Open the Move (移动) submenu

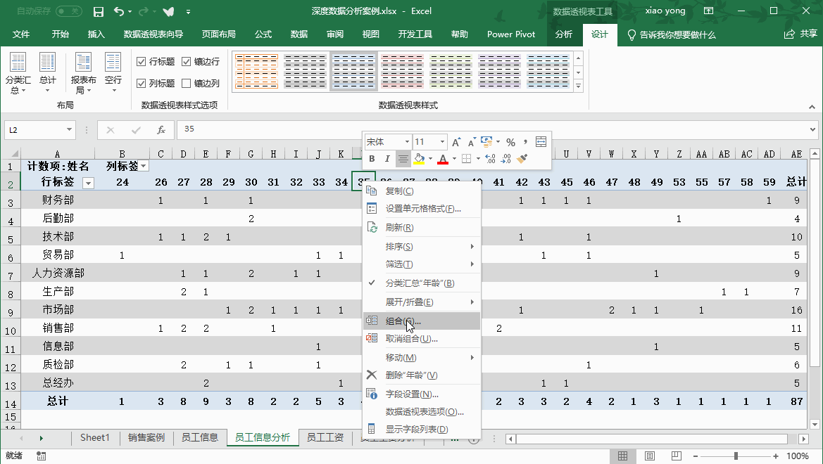422,358
